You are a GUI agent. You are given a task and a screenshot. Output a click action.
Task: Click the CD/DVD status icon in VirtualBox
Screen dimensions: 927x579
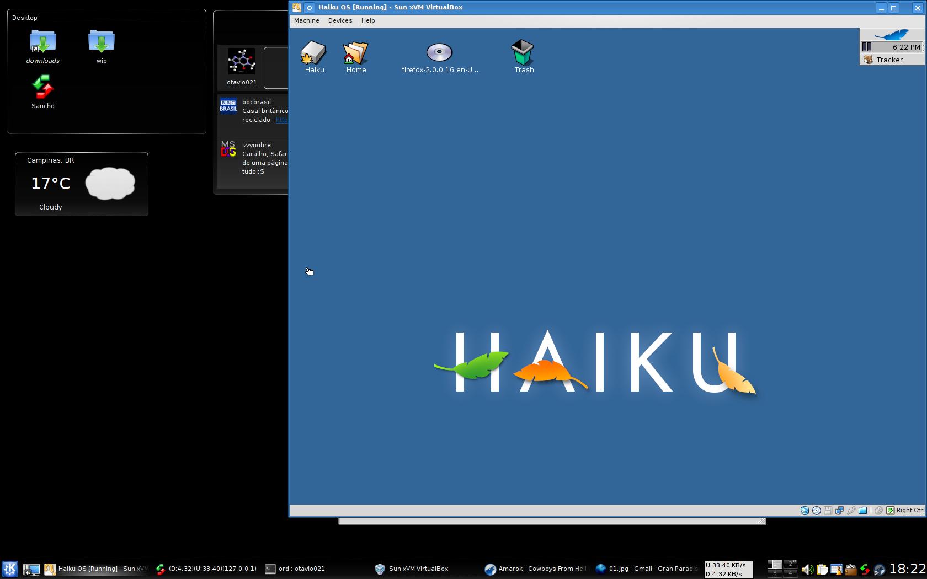(816, 511)
